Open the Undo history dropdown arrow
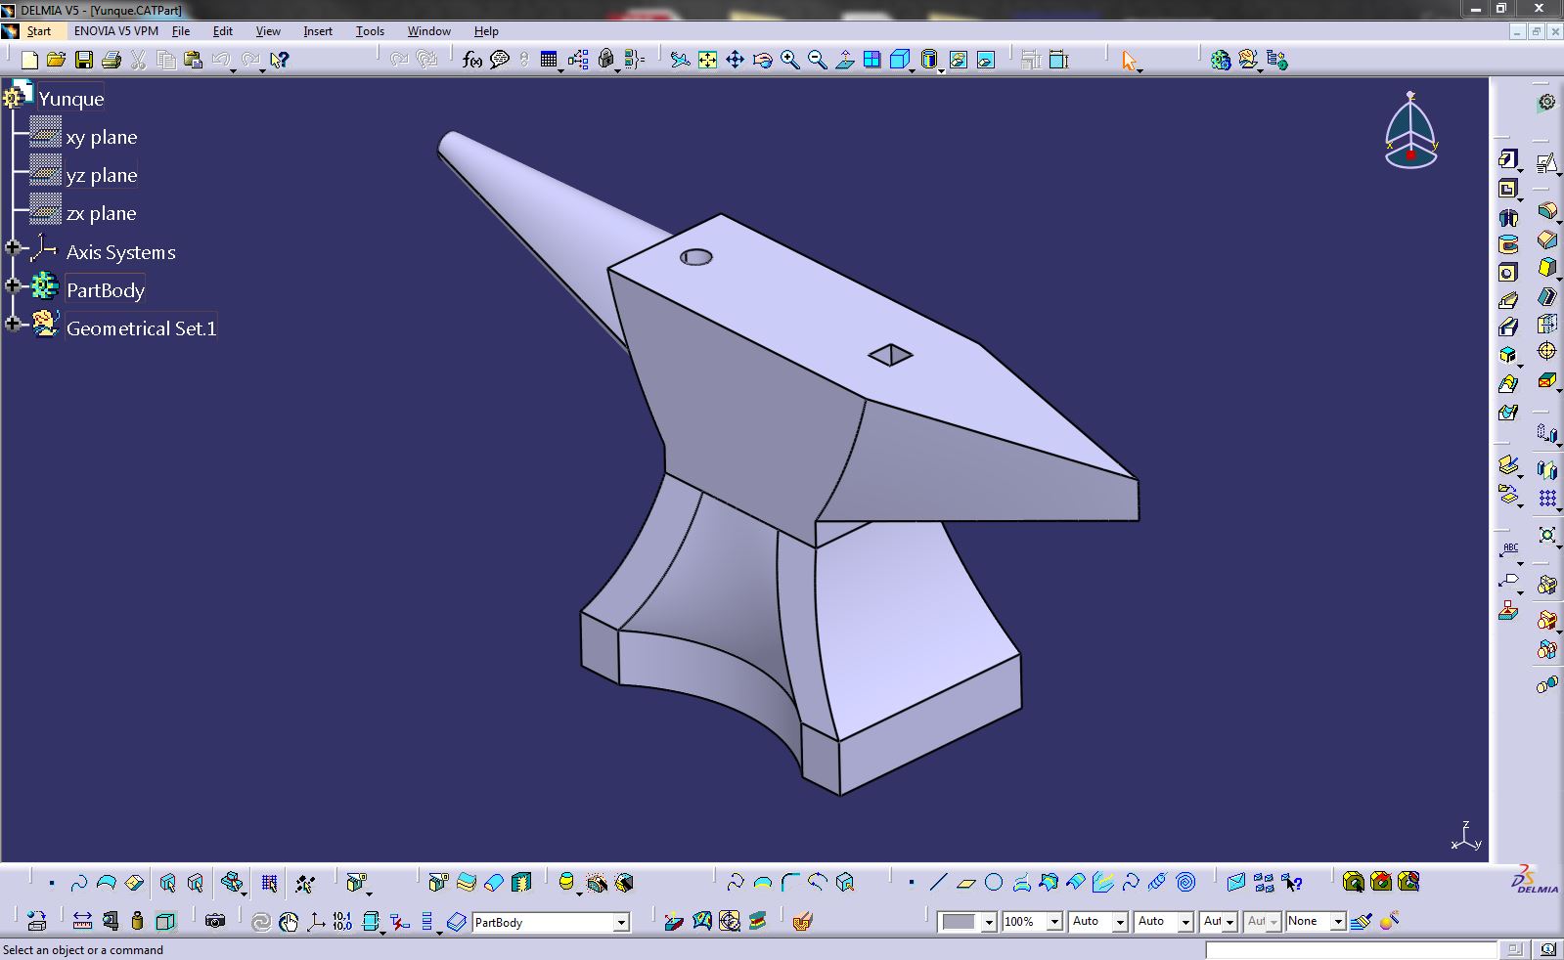1564x960 pixels. pyautogui.click(x=234, y=69)
